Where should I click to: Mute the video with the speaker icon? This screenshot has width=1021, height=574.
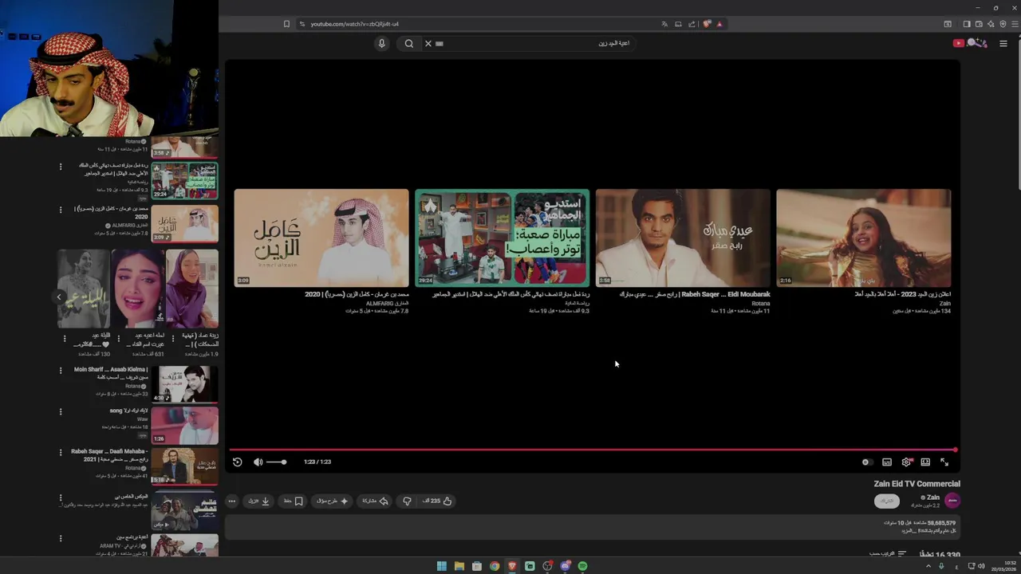258,462
